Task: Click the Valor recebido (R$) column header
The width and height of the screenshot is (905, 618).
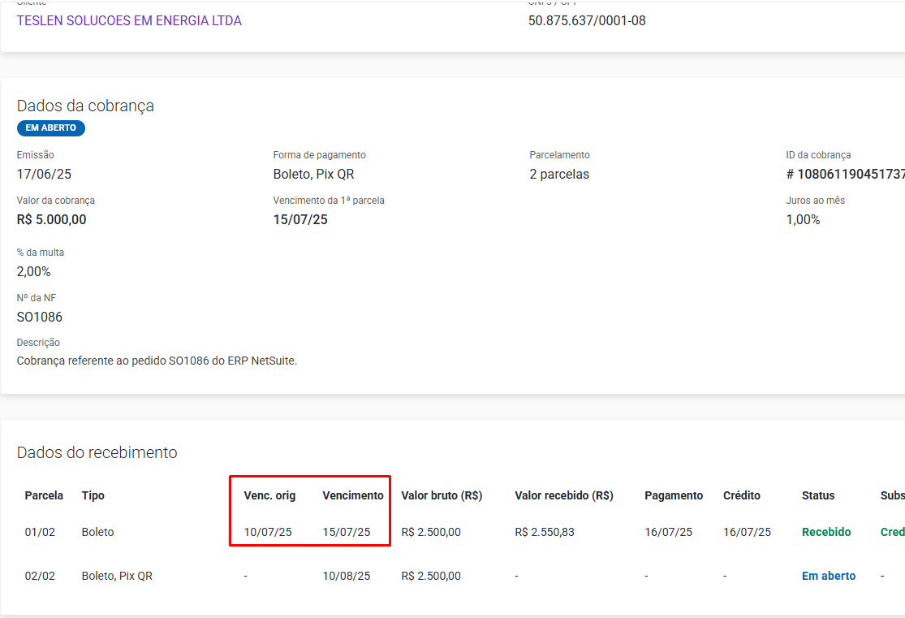Action: tap(563, 495)
